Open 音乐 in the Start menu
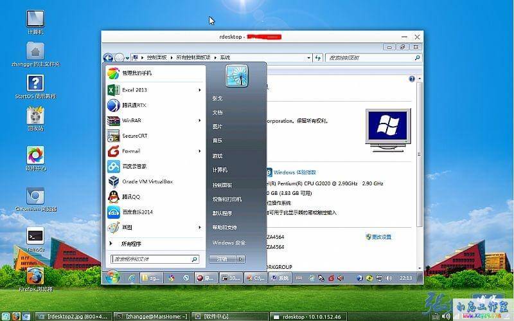 click(x=217, y=140)
